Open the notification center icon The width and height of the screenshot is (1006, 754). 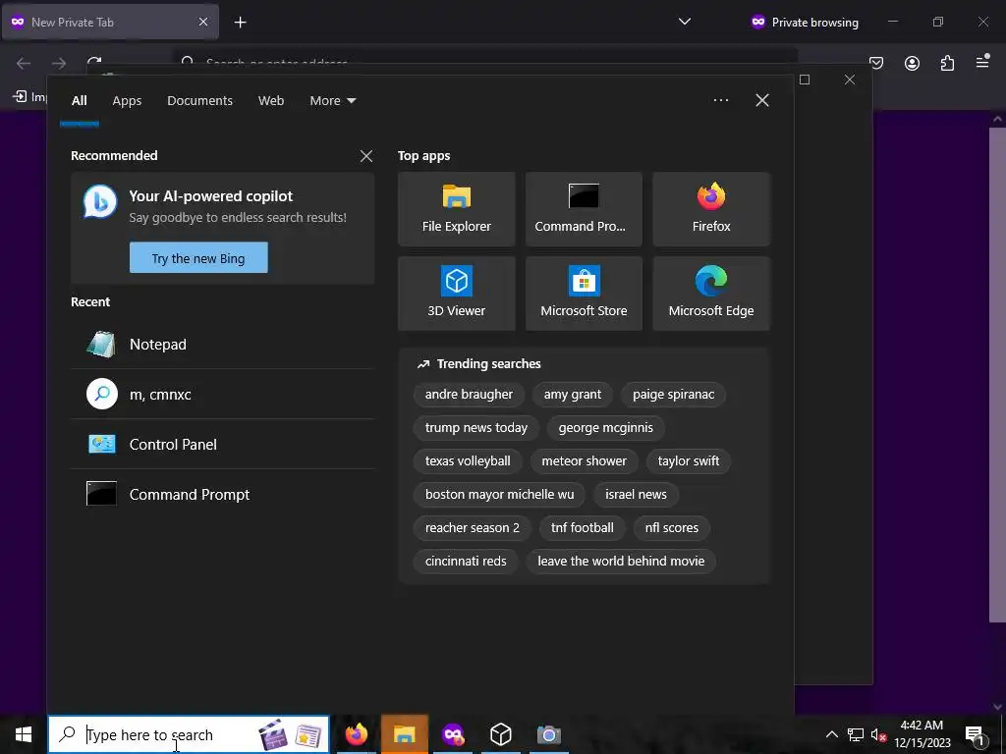(x=976, y=734)
